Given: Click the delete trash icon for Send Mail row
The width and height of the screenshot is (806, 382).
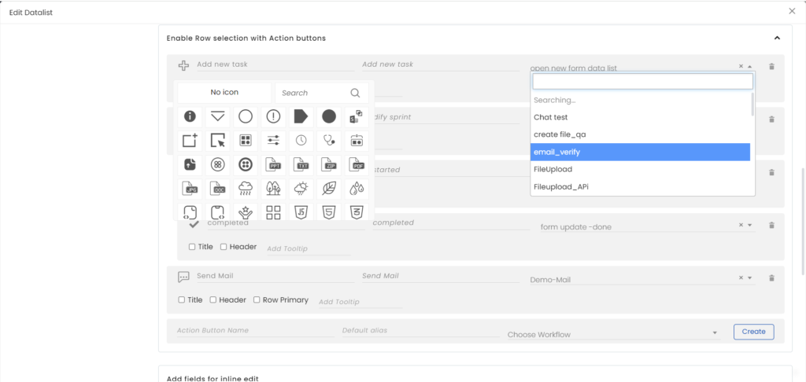Looking at the screenshot, I should [x=771, y=277].
